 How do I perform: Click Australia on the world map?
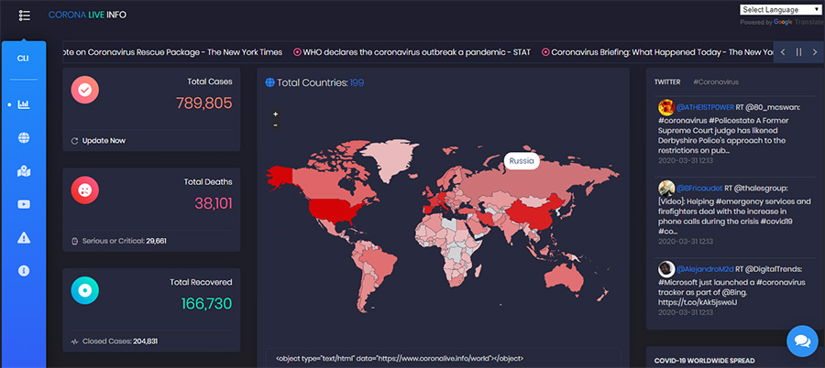point(564,277)
